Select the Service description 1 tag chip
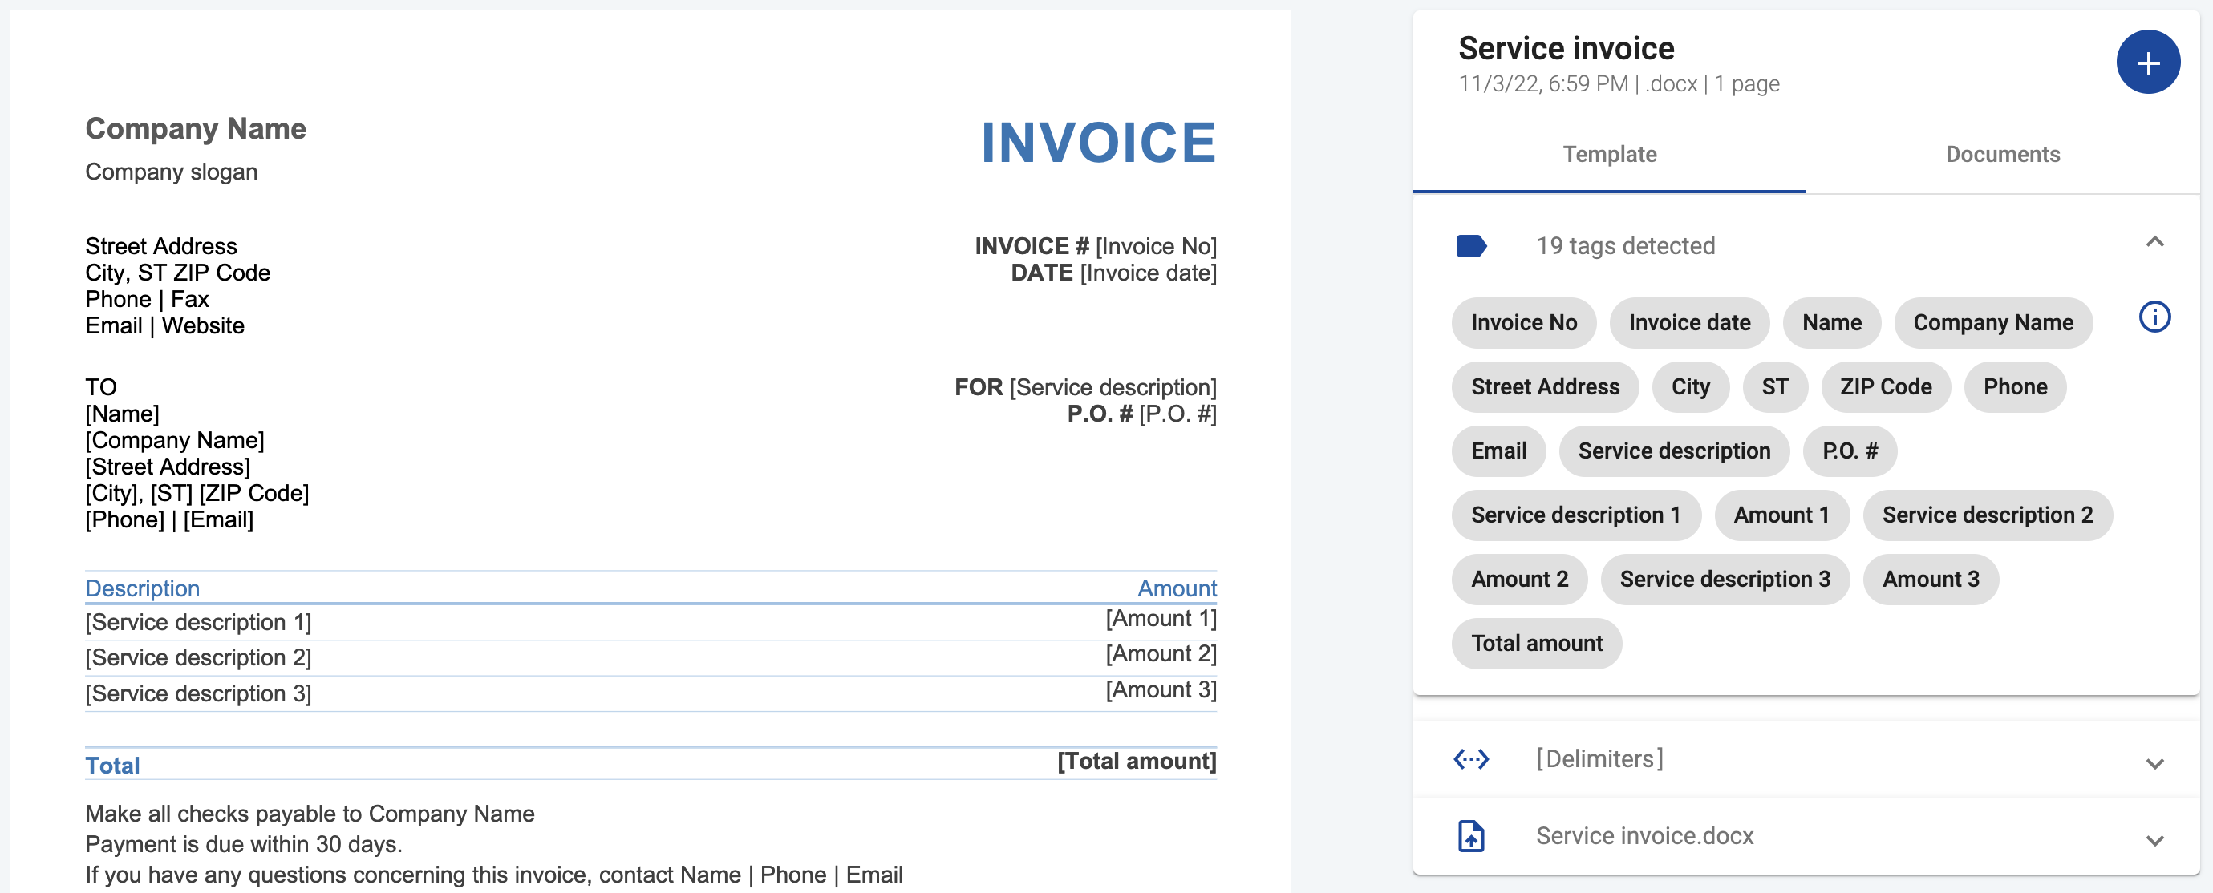Screen dimensions: 2213x893 1575,515
